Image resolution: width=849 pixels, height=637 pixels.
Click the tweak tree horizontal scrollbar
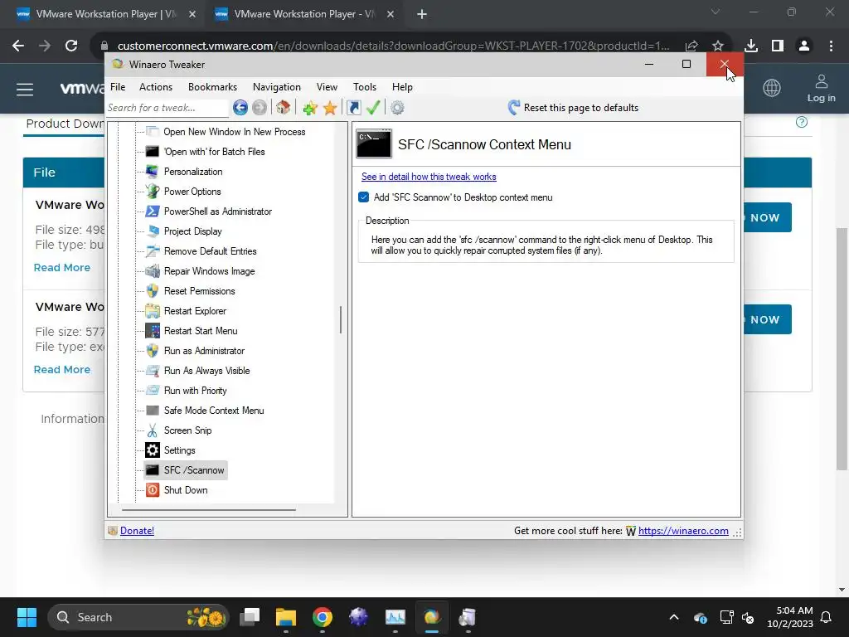point(209,510)
